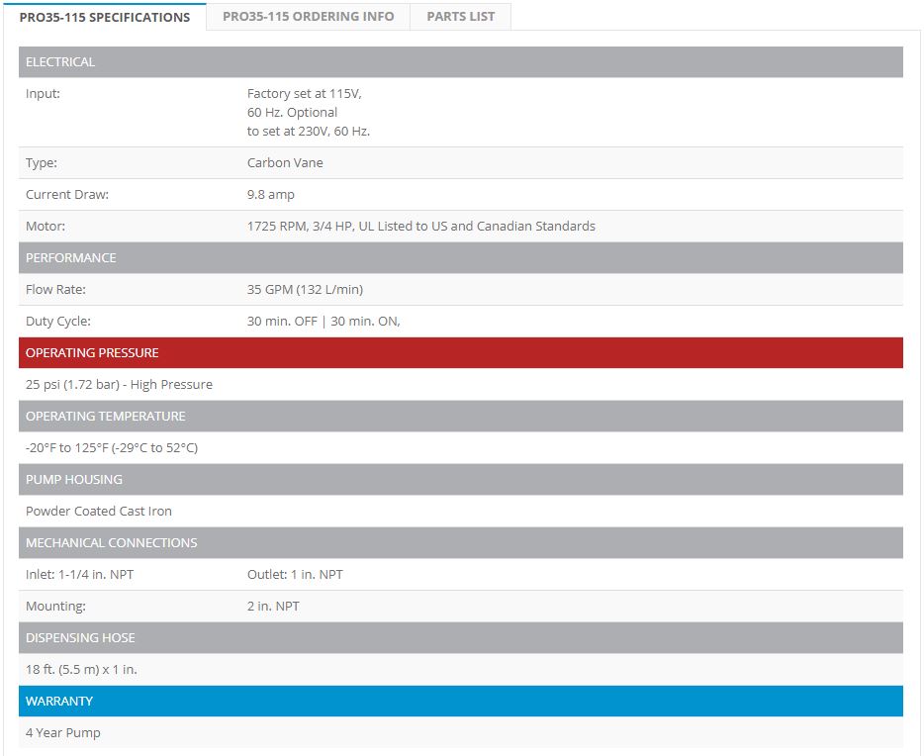Click '-20°F to 125°F' temperature value
Viewport: 924px width, 756px height.
tap(112, 448)
